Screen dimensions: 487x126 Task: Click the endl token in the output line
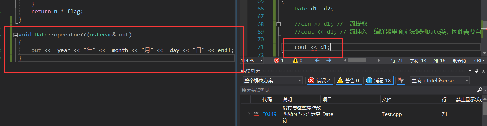[x=224, y=50]
